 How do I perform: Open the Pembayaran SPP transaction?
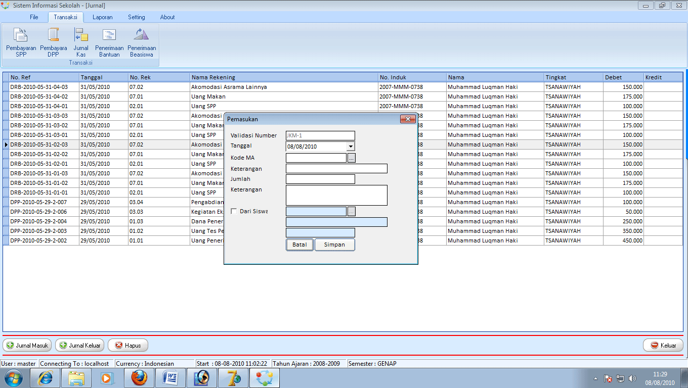pyautogui.click(x=21, y=42)
